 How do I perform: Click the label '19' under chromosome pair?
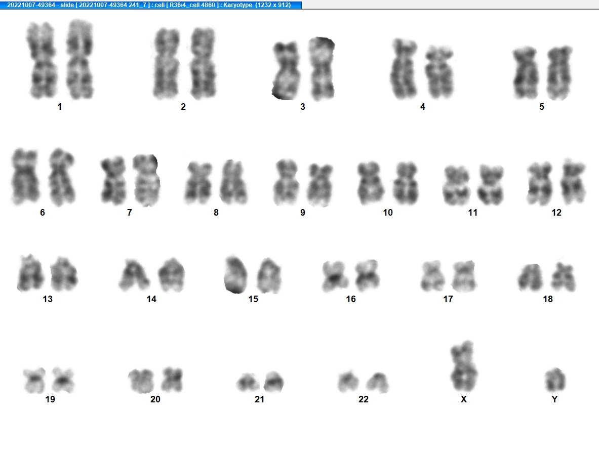pyautogui.click(x=50, y=399)
